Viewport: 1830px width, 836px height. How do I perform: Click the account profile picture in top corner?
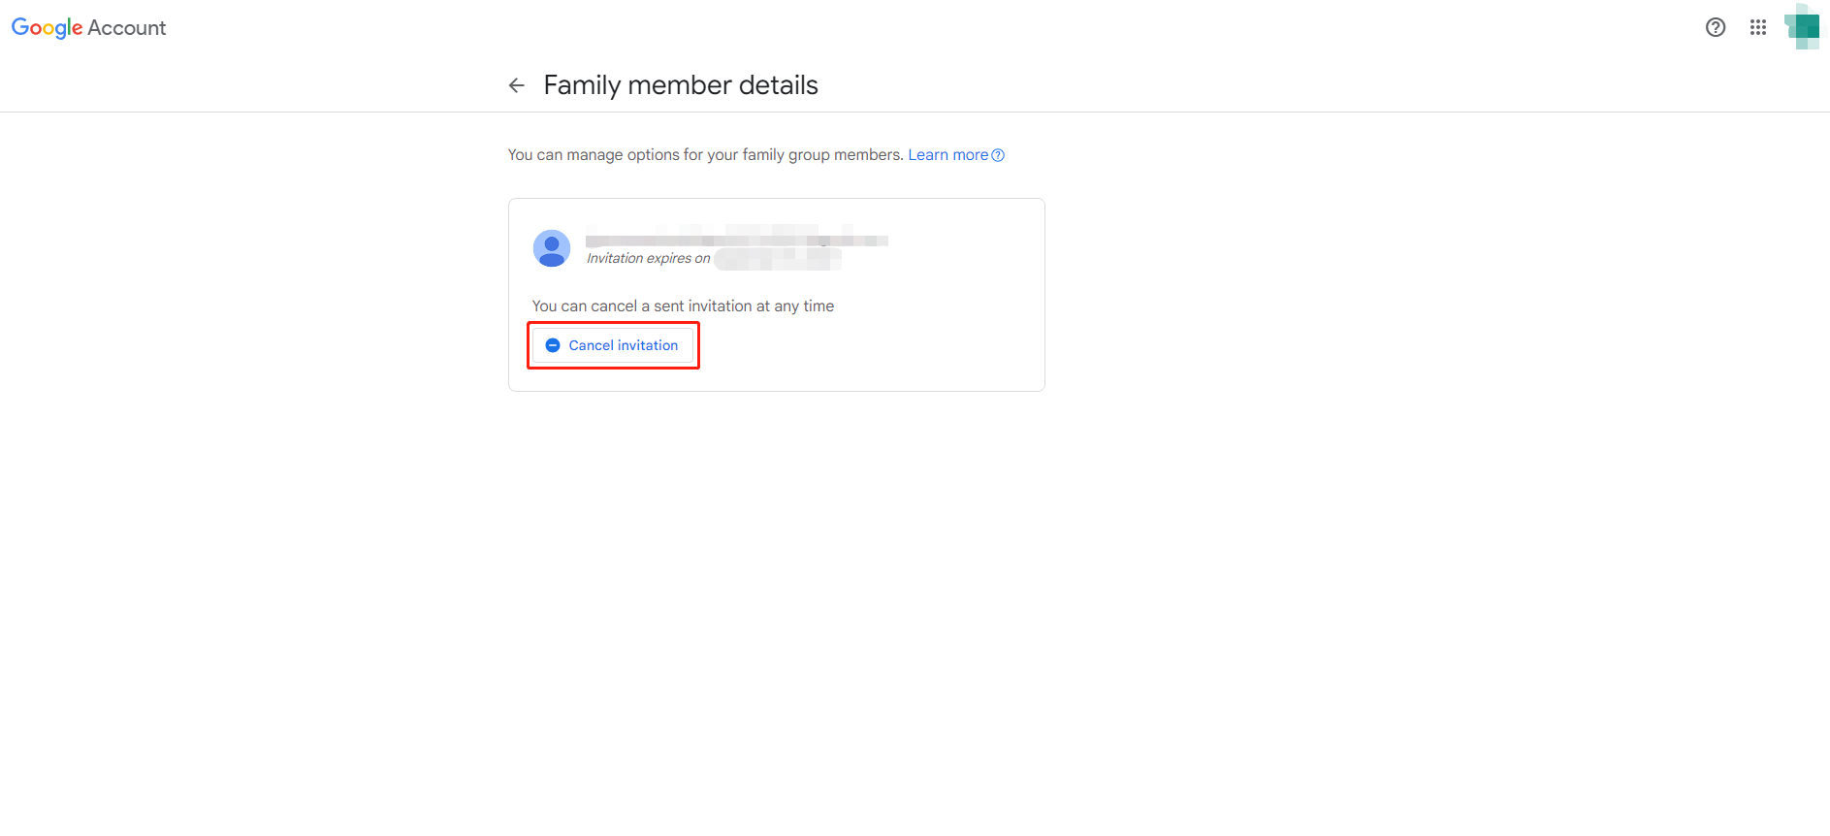(x=1803, y=27)
